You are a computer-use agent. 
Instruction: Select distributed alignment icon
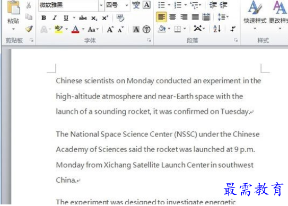point(206,17)
